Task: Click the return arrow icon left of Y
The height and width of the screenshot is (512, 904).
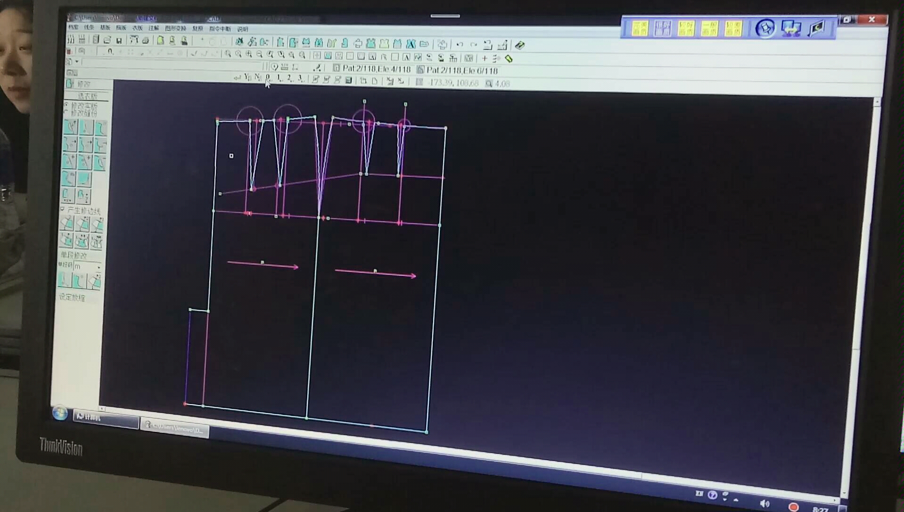Action: (x=237, y=77)
